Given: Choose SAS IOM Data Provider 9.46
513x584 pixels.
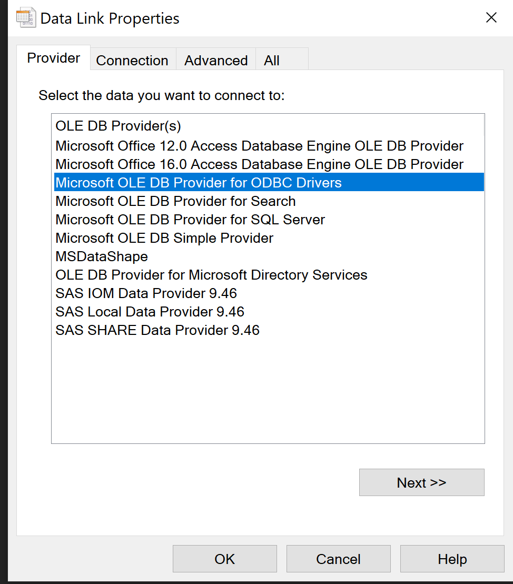Looking at the screenshot, I should pos(146,293).
